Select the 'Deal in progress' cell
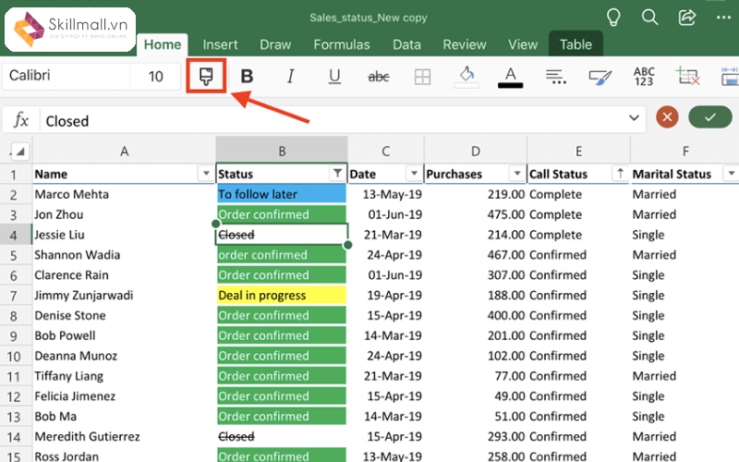This screenshot has height=462, width=739. tap(282, 295)
